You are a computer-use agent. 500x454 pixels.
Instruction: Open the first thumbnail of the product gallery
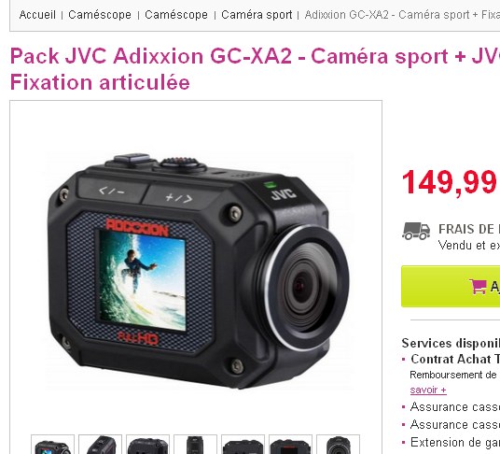(52, 444)
